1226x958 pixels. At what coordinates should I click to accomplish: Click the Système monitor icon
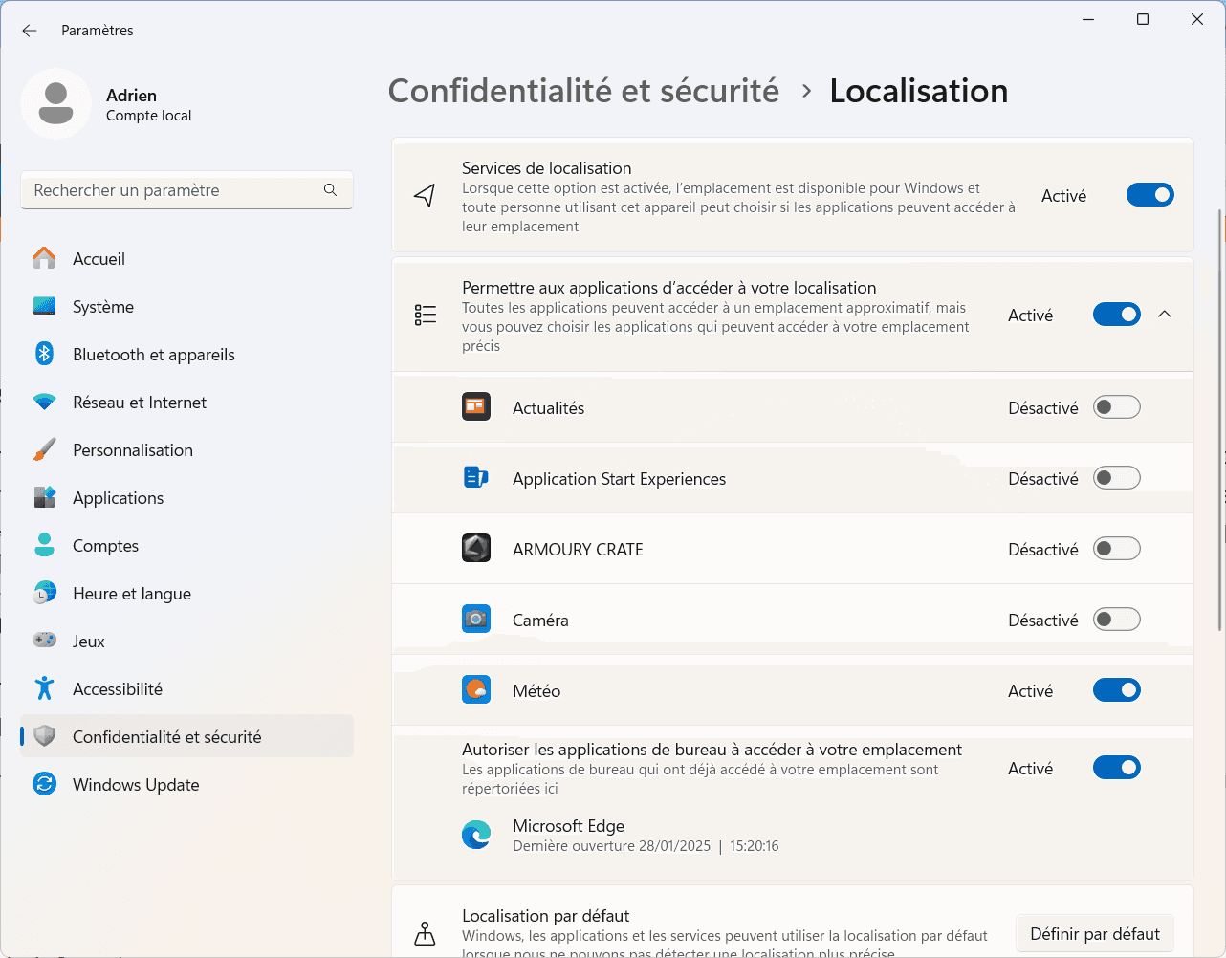tap(44, 306)
